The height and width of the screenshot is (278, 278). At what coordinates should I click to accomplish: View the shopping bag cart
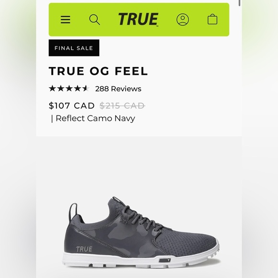tap(212, 19)
